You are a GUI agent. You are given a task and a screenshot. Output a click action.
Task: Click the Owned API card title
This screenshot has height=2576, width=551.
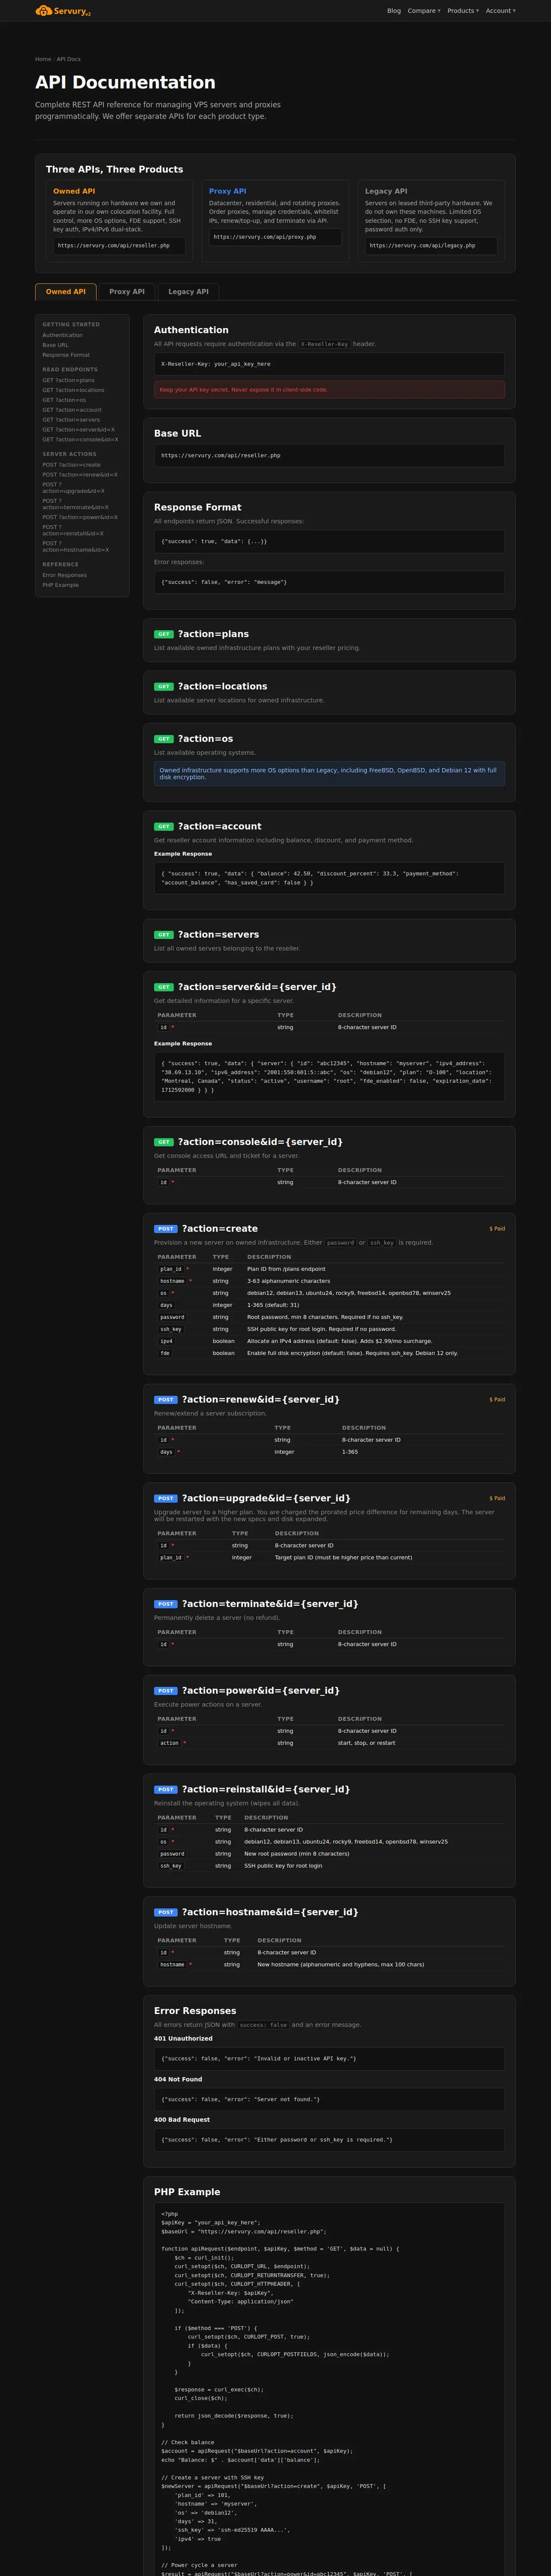[74, 191]
